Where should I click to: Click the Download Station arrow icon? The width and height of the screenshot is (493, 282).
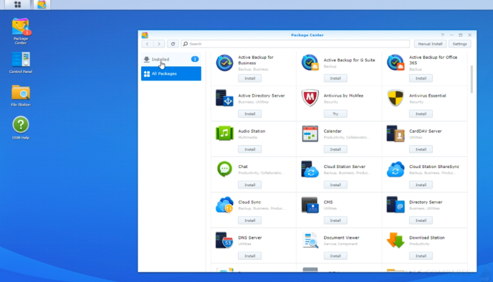395,240
